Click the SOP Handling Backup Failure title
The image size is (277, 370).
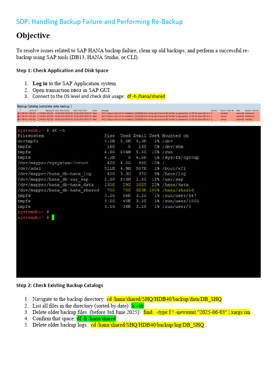[100, 22]
